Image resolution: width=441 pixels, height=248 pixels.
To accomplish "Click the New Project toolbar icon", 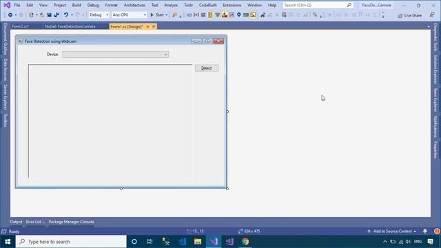I will (x=31, y=15).
